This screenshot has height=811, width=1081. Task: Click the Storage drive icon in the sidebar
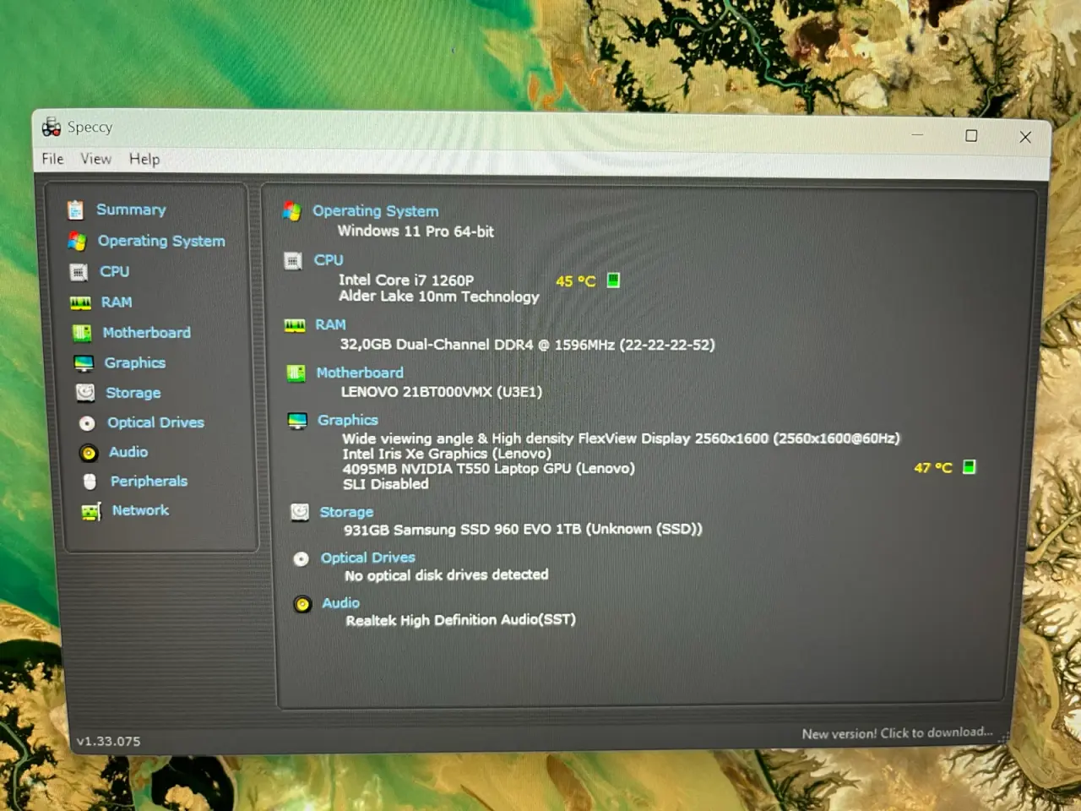click(85, 393)
